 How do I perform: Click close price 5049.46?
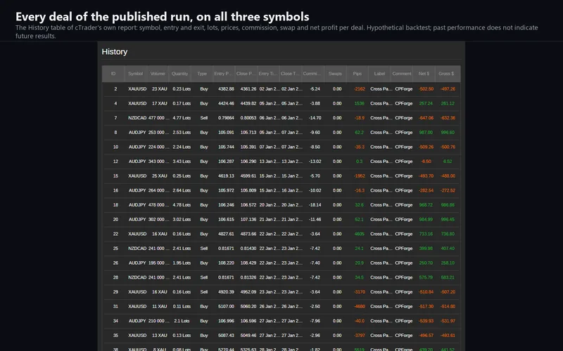[x=248, y=336]
